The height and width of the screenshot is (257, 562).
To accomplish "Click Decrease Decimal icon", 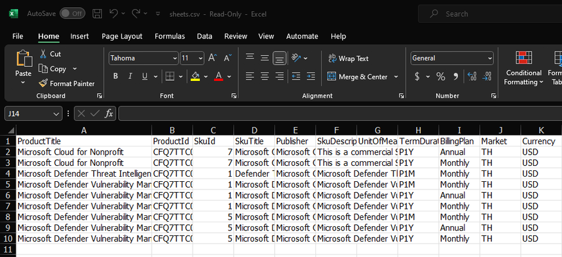I will pyautogui.click(x=487, y=76).
